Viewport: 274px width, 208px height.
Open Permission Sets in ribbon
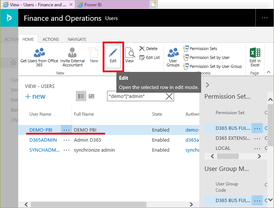(x=200, y=49)
